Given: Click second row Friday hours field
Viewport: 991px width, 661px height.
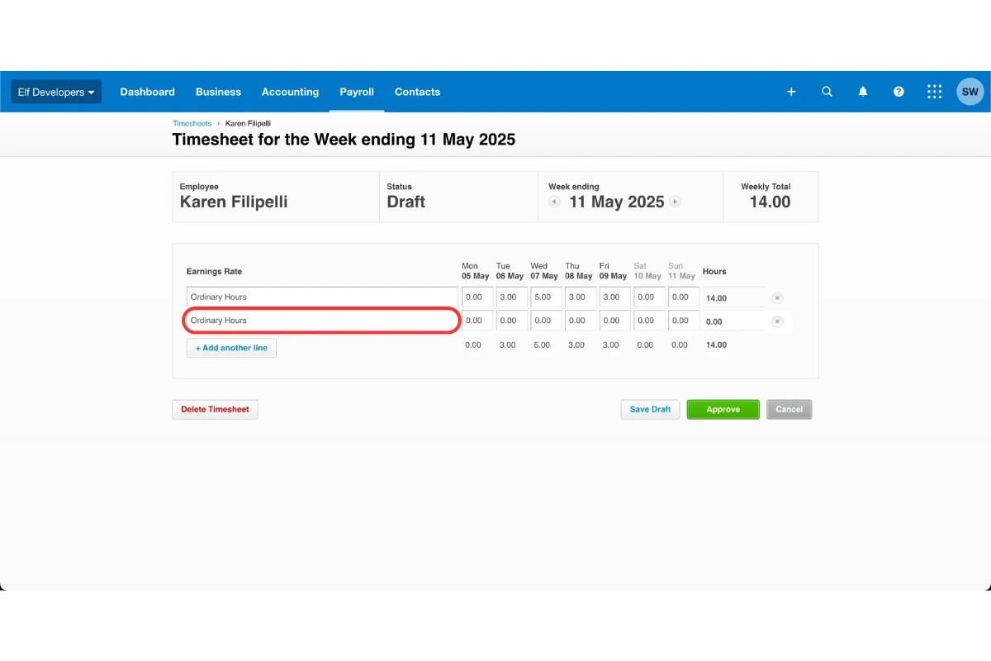Looking at the screenshot, I should pos(614,320).
